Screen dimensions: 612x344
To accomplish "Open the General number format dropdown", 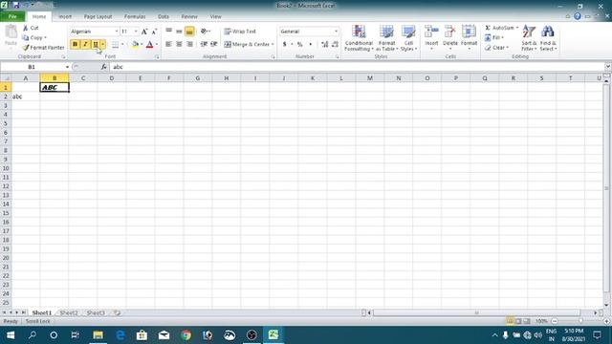I will coord(336,32).
